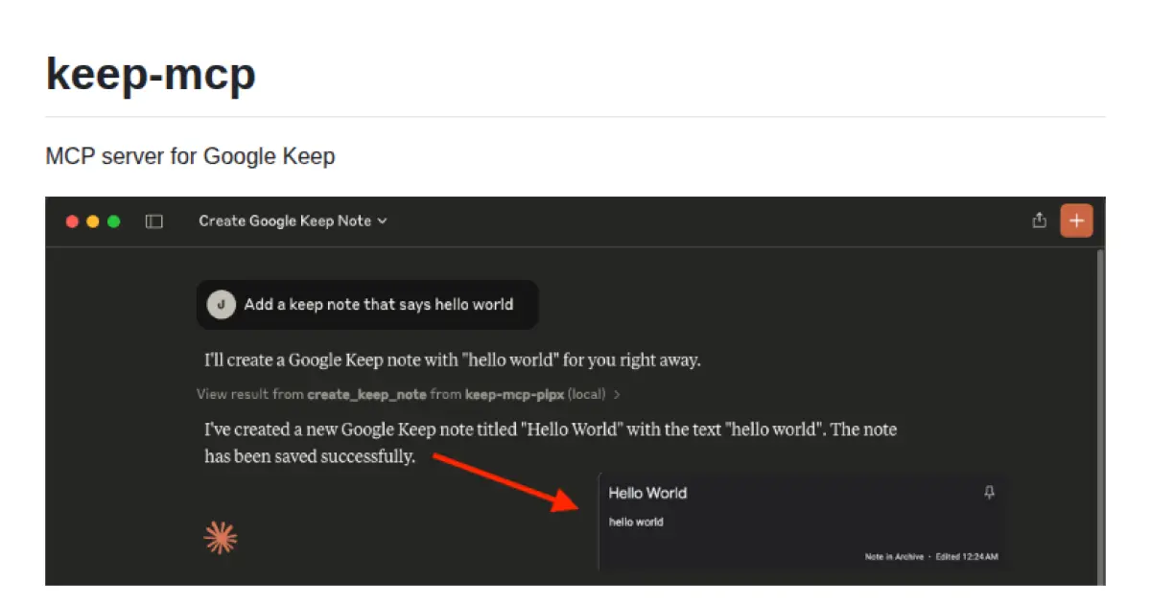The image size is (1151, 604).
Task: Click the user message about hello world
Action: tap(378, 305)
